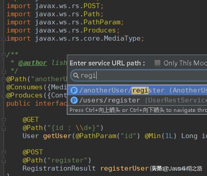Click the @Min annotation in getUser

[x=152, y=136]
